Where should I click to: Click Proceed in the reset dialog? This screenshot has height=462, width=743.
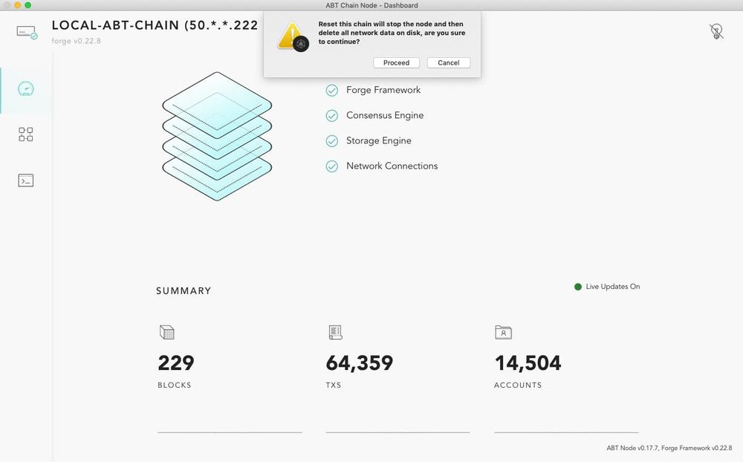396,62
